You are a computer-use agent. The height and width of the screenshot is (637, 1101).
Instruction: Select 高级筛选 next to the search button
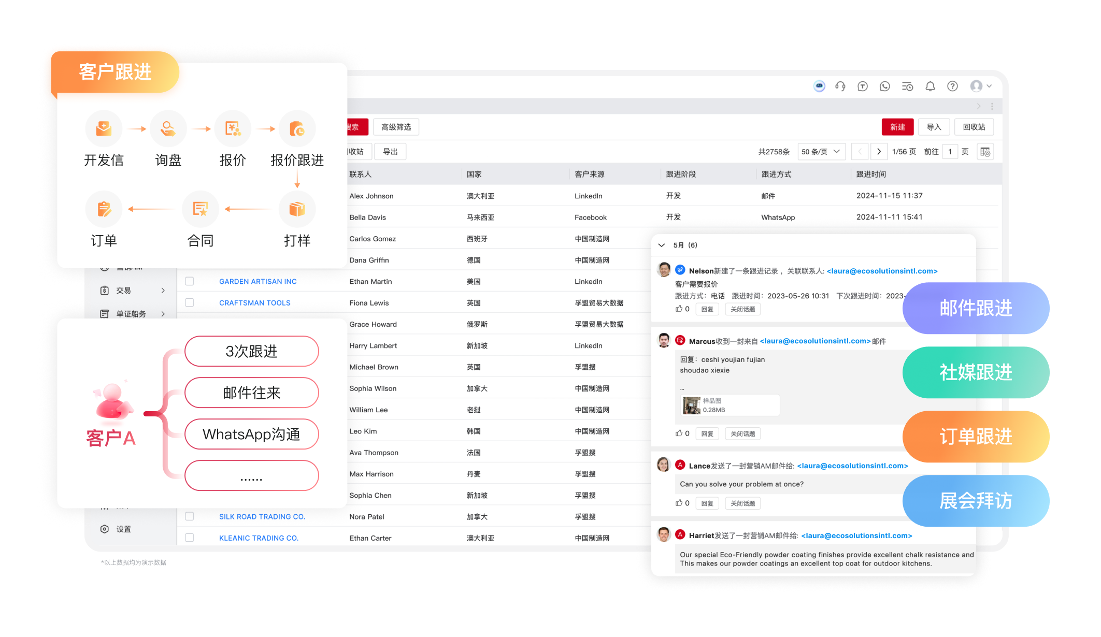tap(395, 126)
